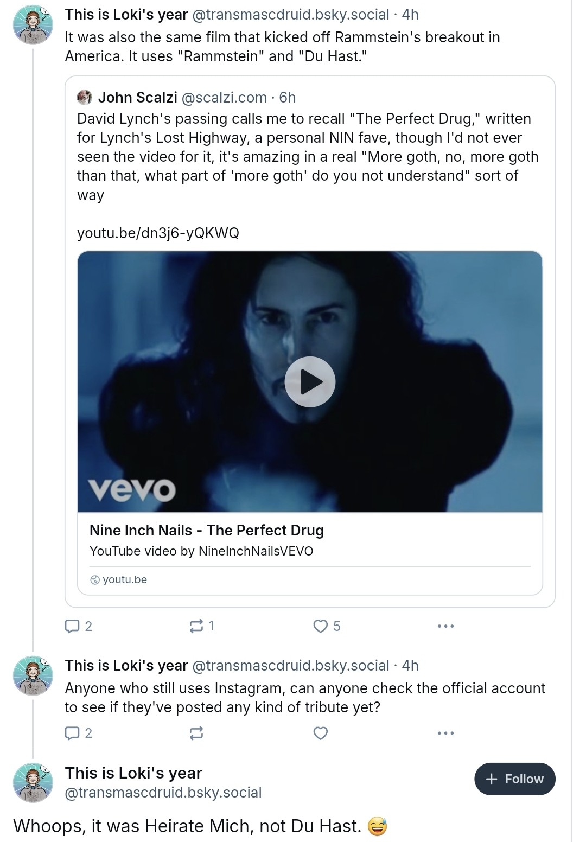Reply to the Rammstein breakout post
The height and width of the screenshot is (842, 586).
[72, 626]
